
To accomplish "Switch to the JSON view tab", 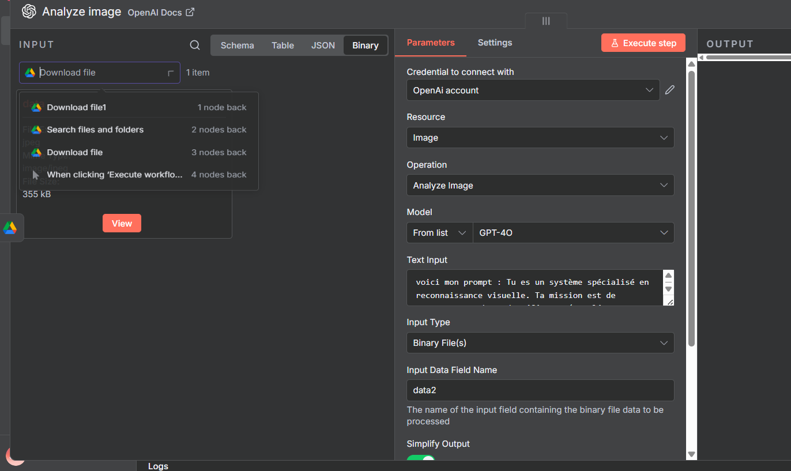I will [323, 46].
